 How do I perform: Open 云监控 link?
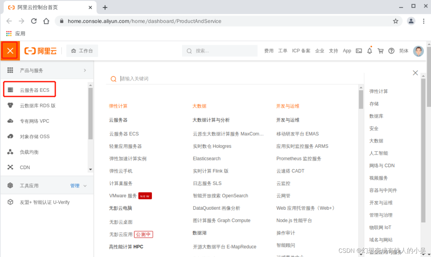tap(283, 183)
